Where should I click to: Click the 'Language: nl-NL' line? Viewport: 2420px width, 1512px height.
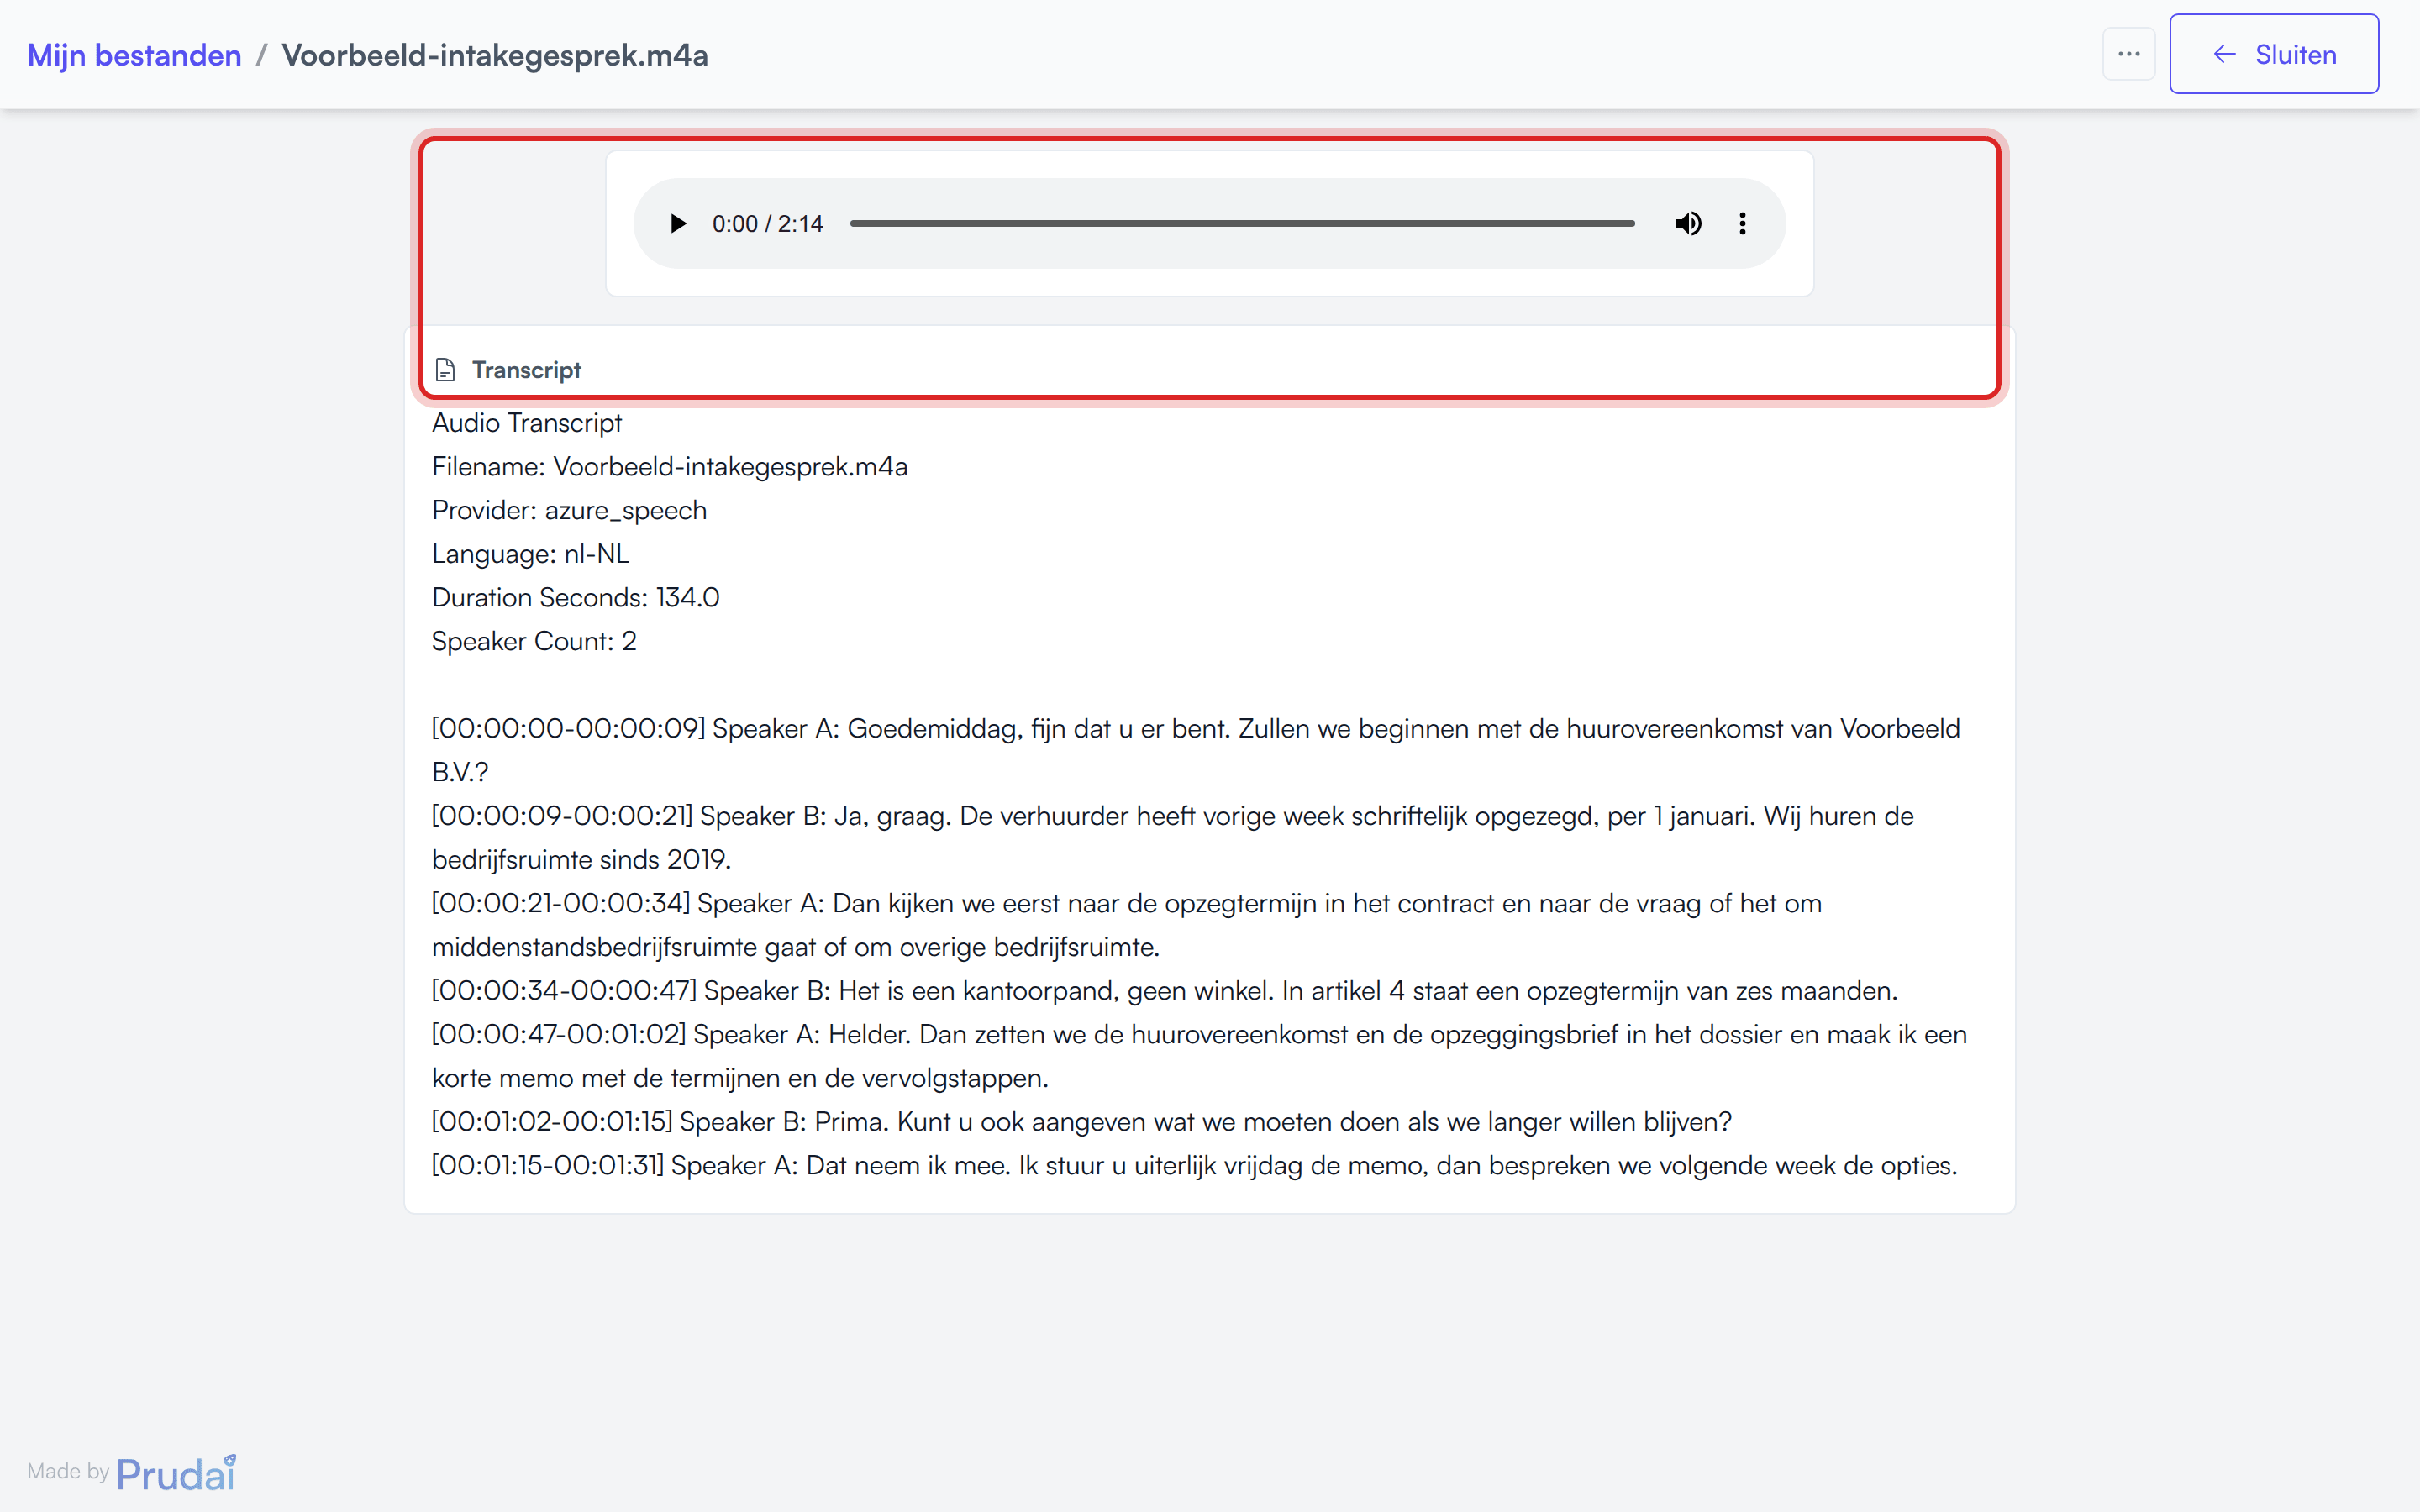pos(530,554)
